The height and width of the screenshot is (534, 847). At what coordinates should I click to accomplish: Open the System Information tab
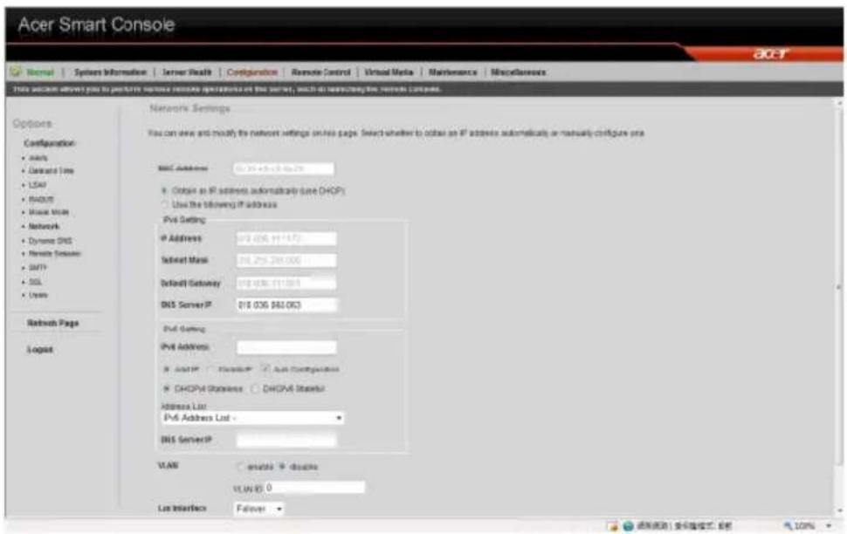pos(110,72)
